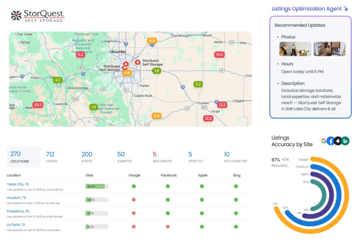This screenshot has height=240, width=356.
Task: Click Texas City's 56/70 sites progress bar
Action: (97, 186)
